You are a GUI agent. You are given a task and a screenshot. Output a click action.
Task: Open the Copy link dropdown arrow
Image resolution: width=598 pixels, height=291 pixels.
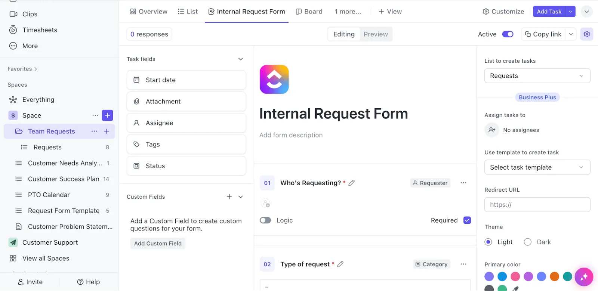coord(571,34)
